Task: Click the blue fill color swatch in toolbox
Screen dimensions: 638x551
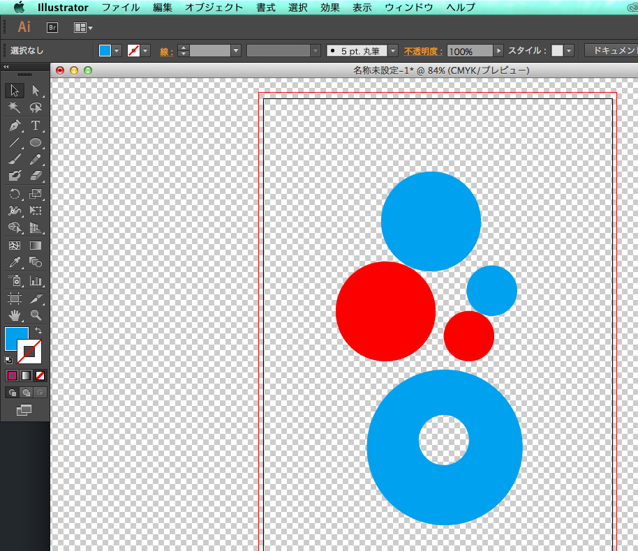Action: [16, 338]
